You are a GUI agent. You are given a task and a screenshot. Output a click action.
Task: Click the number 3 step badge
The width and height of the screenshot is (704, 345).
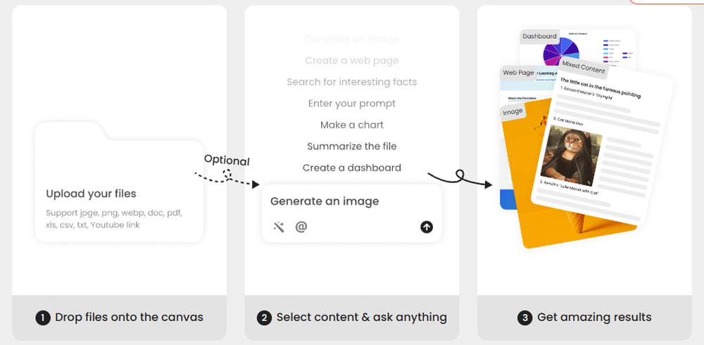pyautogui.click(x=525, y=318)
